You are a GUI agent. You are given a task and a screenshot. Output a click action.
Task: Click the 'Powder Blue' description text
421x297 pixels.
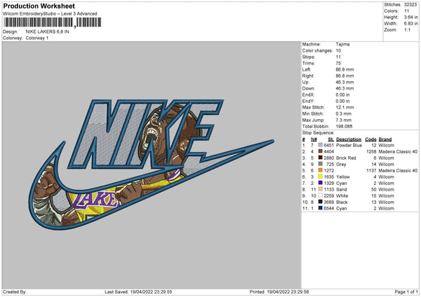349,145
